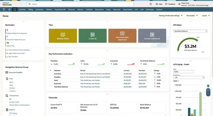Click the Sales previous value $1,498,879

143,80
